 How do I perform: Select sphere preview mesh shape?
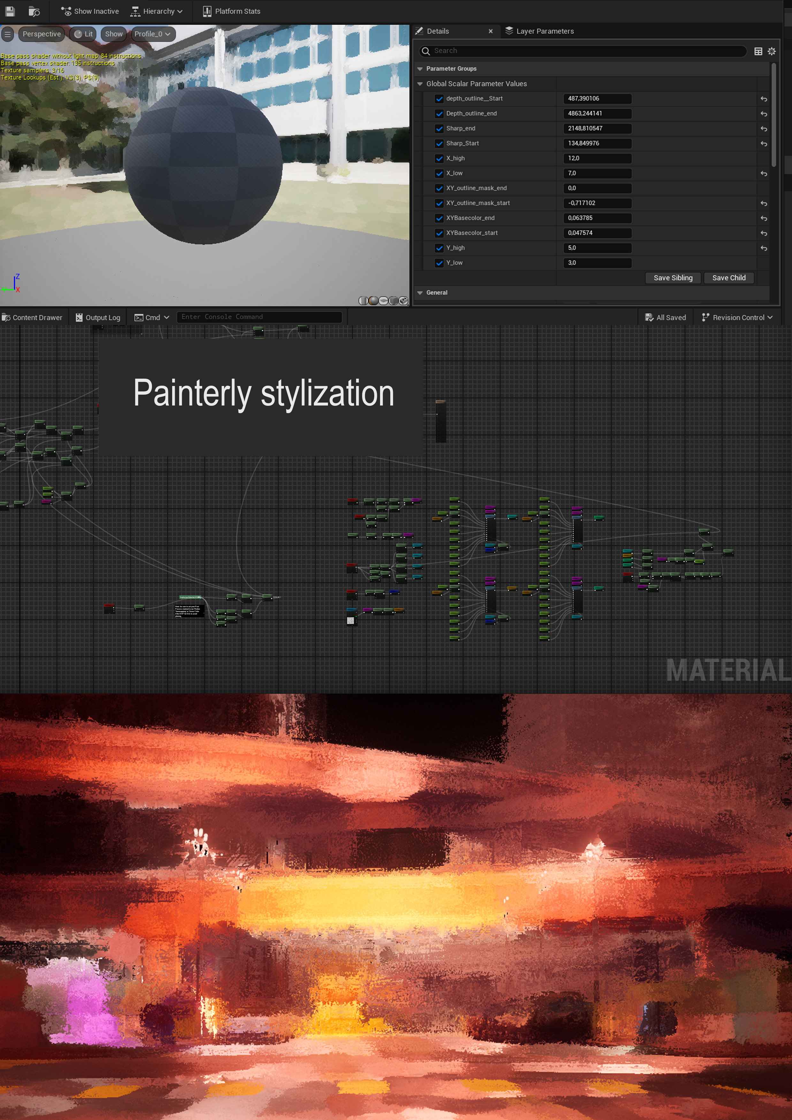373,300
